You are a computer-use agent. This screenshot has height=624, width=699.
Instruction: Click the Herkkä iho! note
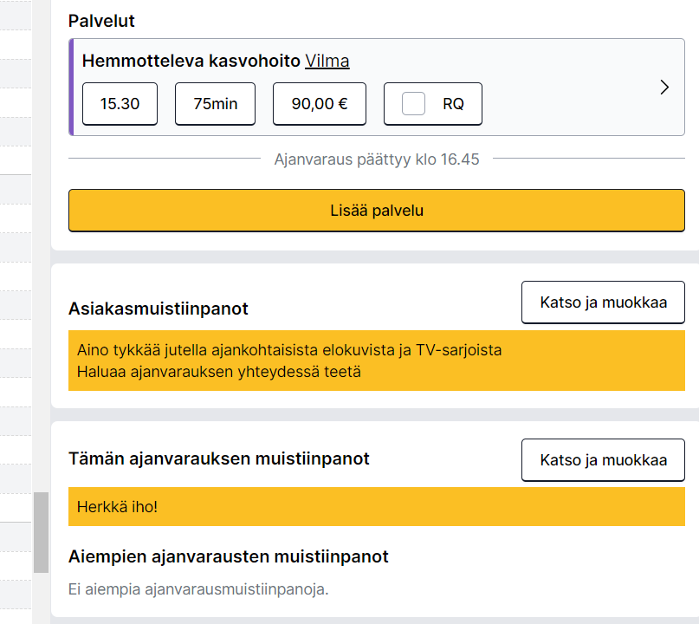[377, 507]
